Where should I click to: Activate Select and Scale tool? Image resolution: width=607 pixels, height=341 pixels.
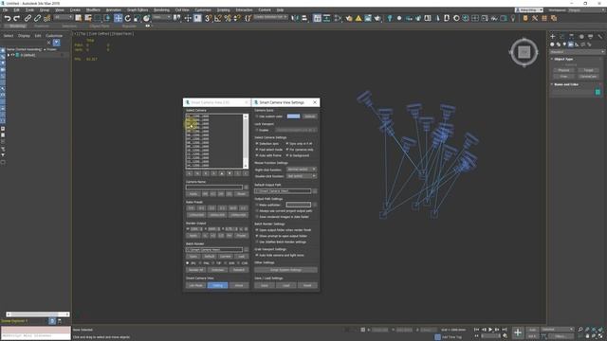pos(137,18)
